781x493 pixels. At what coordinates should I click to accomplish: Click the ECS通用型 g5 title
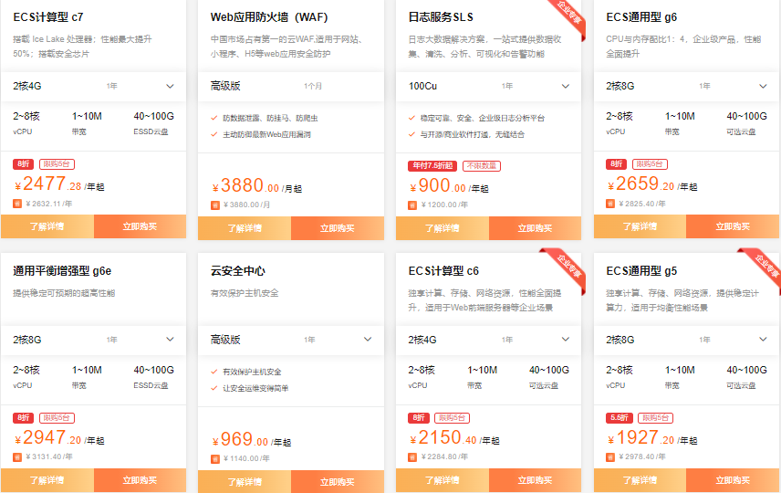pyautogui.click(x=641, y=270)
